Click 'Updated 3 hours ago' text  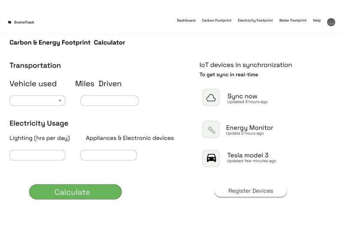point(247,102)
